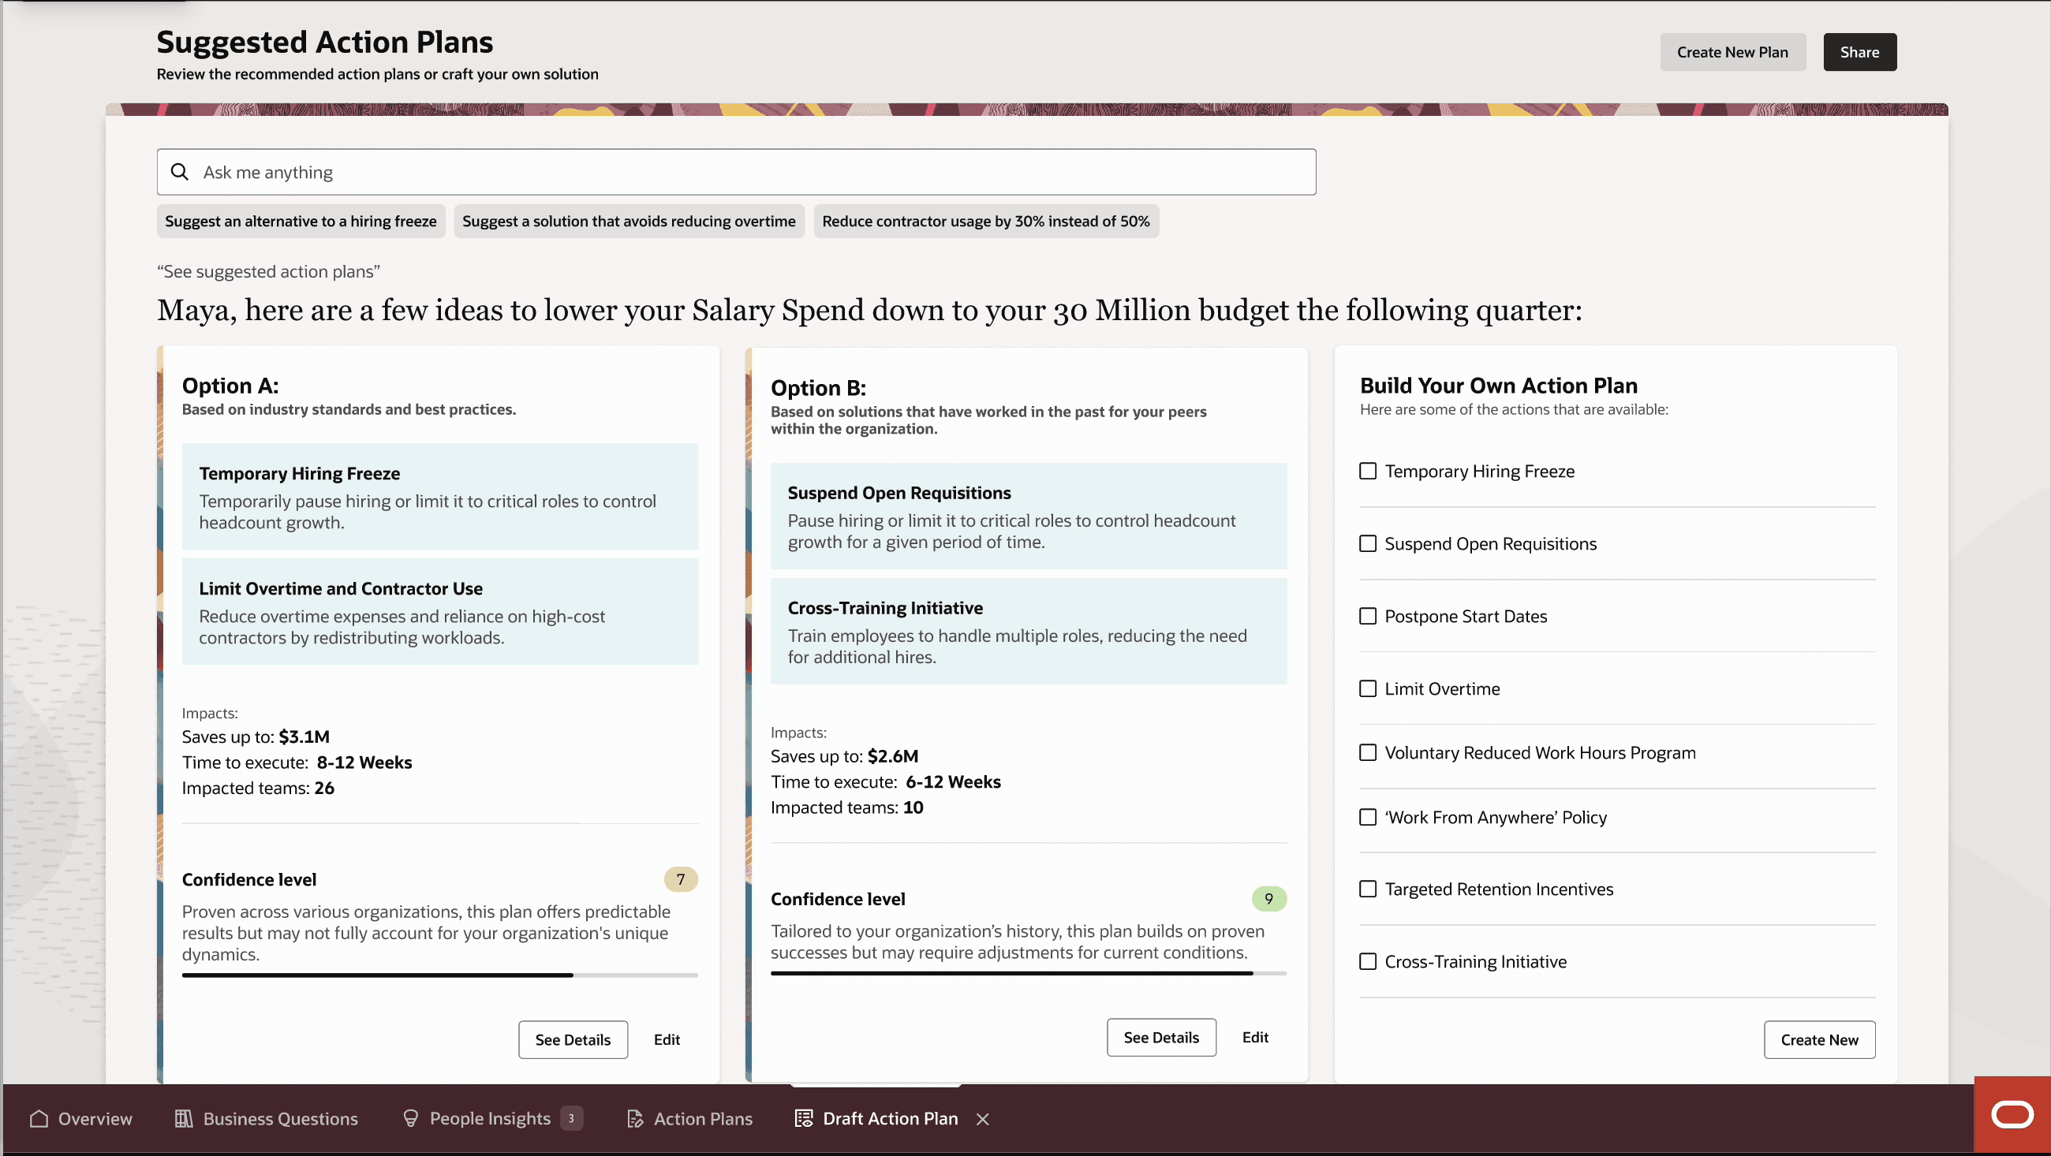Tick the Cross-Training Initiative checkbox
The width and height of the screenshot is (2051, 1156).
pos(1368,962)
